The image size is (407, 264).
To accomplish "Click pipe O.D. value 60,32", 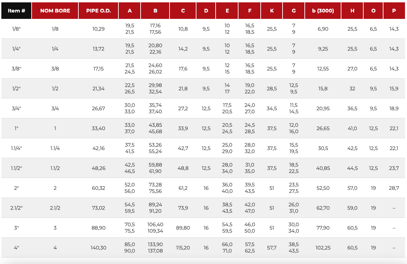I will (x=99, y=188).
